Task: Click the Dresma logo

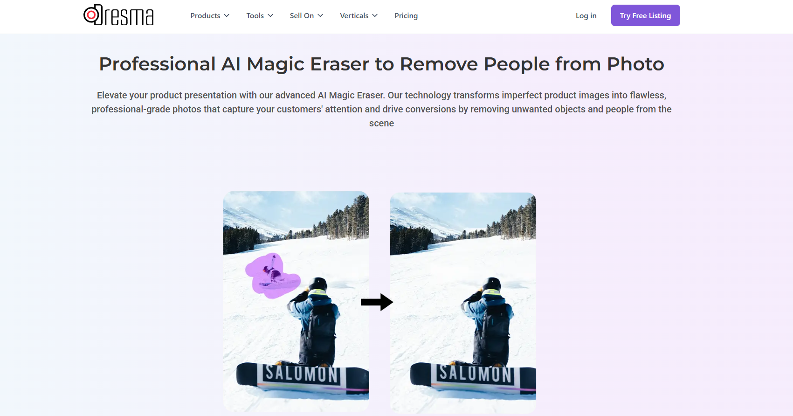Action: click(118, 15)
